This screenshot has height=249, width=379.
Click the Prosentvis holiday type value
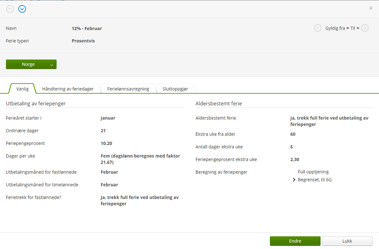pos(83,41)
